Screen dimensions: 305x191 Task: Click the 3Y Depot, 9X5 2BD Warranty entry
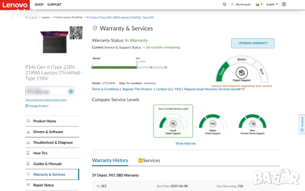pyautogui.click(x=115, y=175)
